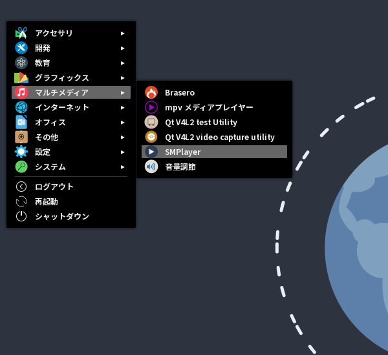Expand the その他 submenu arrow
Viewport: 388px width, 355px height.
tap(122, 137)
